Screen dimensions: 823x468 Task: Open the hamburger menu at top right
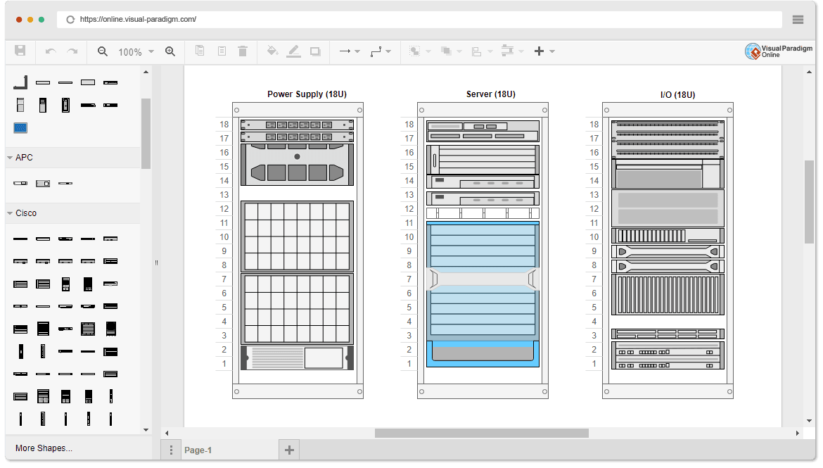pyautogui.click(x=798, y=20)
